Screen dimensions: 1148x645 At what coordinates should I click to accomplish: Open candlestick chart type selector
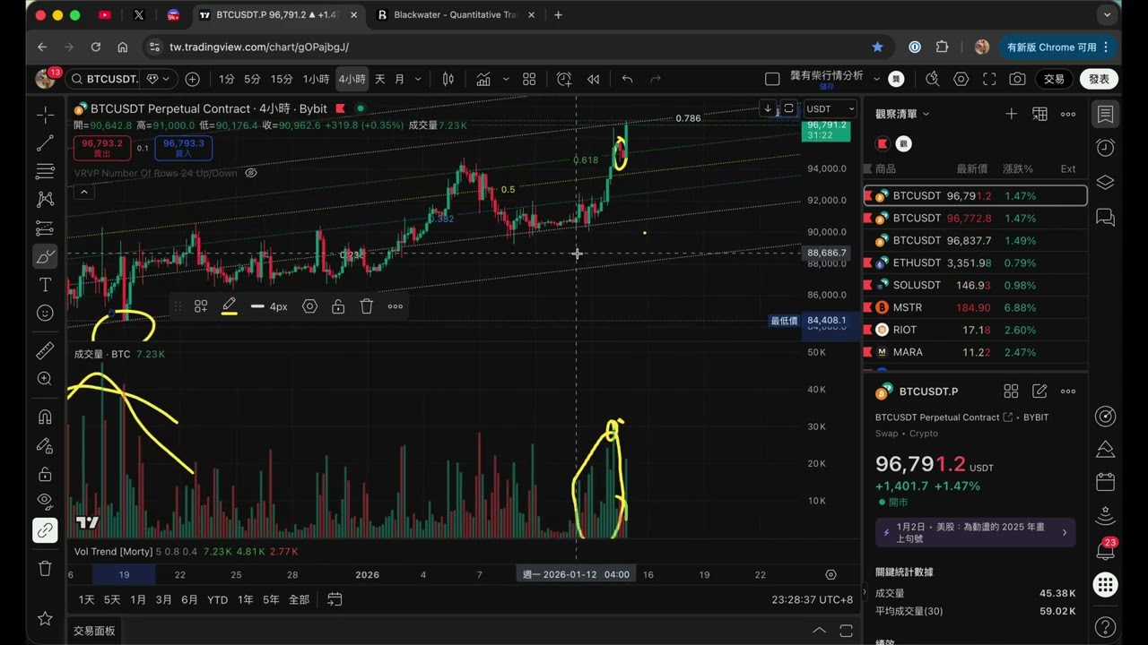pyautogui.click(x=448, y=79)
